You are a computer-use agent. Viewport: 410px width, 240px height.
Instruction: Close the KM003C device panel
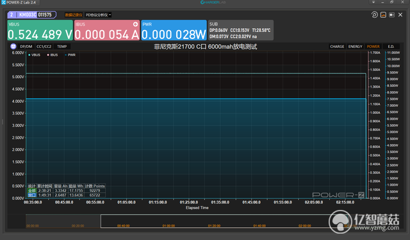(400, 15)
